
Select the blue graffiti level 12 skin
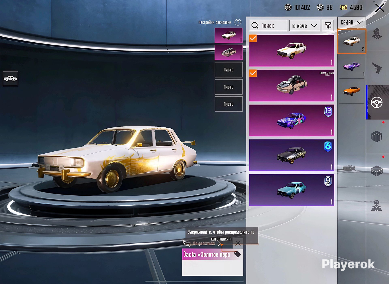(291, 120)
